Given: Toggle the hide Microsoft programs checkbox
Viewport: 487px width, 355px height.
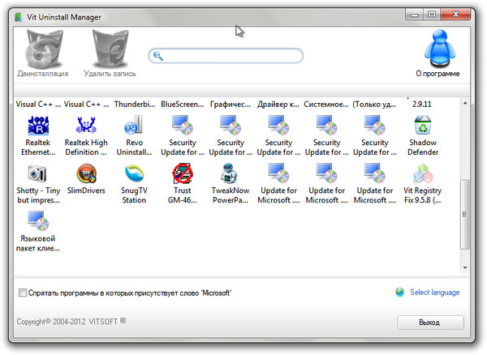Looking at the screenshot, I should tap(23, 293).
